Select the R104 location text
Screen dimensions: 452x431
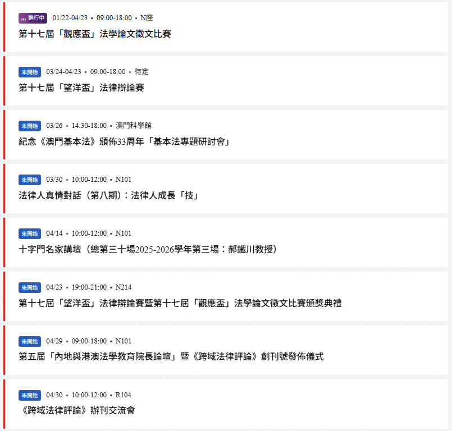coord(124,395)
